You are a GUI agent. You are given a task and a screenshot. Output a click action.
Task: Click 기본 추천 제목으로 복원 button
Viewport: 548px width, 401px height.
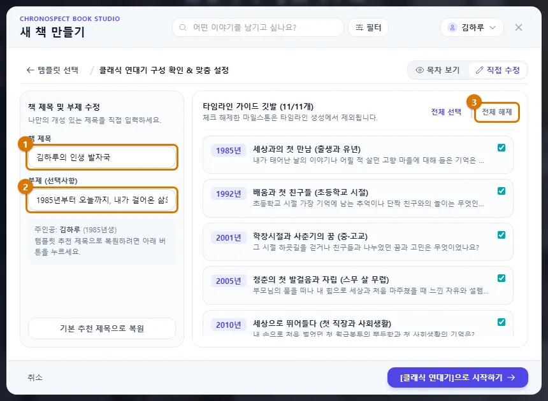102,328
